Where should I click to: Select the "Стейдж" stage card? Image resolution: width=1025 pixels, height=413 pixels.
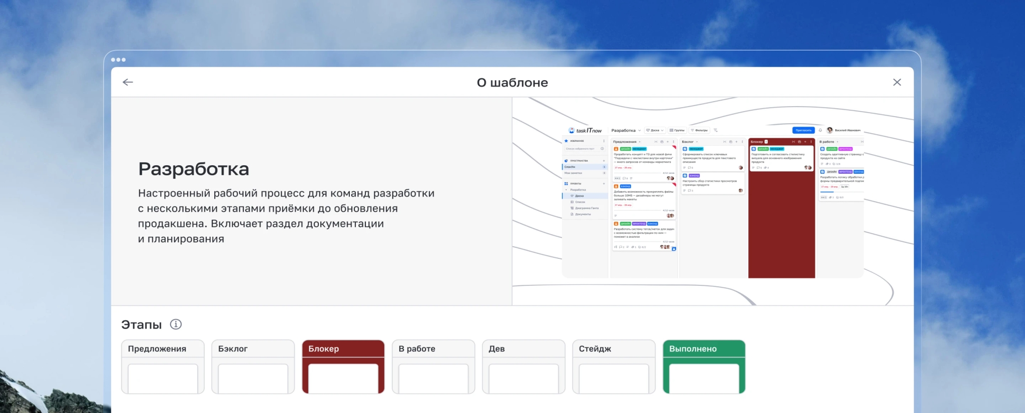[x=614, y=366]
